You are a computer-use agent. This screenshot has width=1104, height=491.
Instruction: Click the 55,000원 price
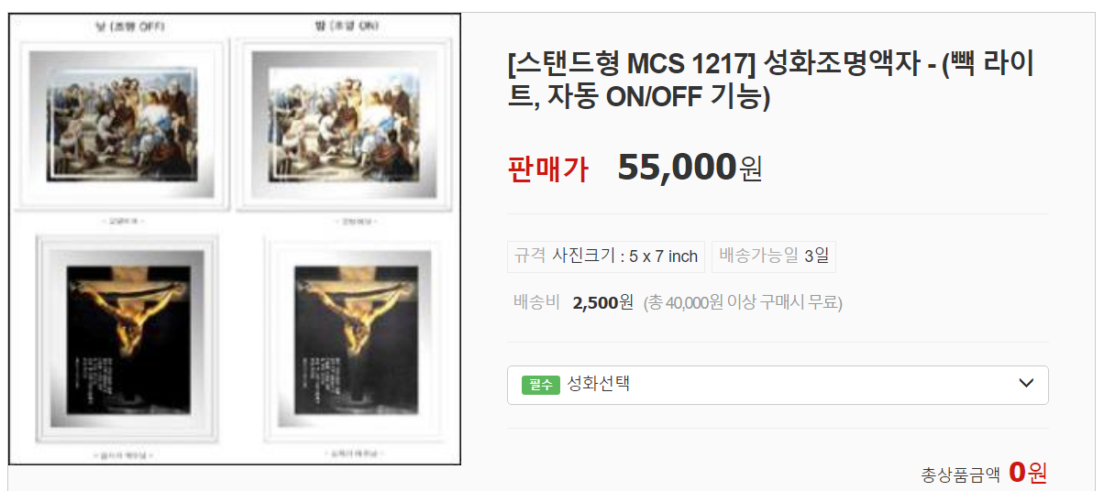point(690,168)
